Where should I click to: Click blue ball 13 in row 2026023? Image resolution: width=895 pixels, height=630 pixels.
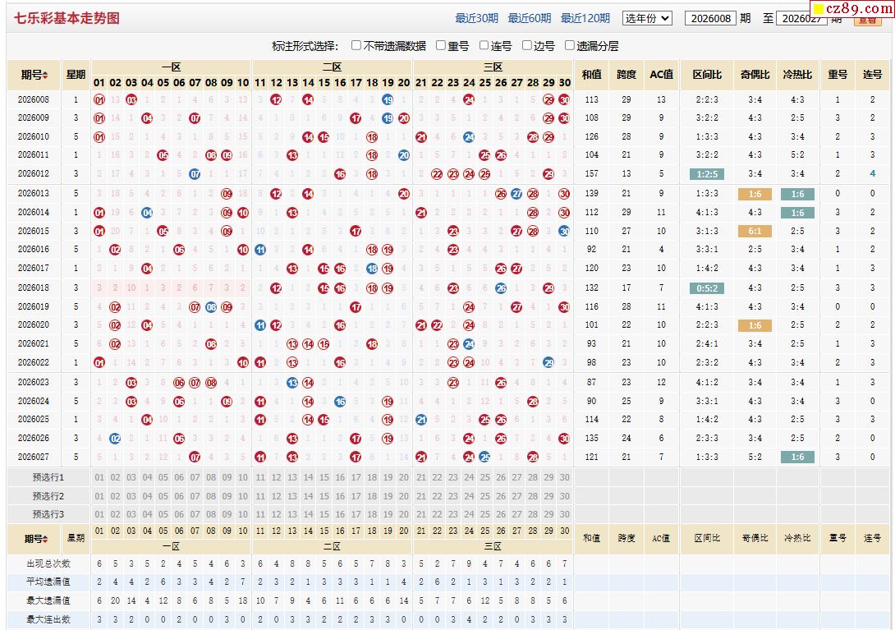coord(292,383)
